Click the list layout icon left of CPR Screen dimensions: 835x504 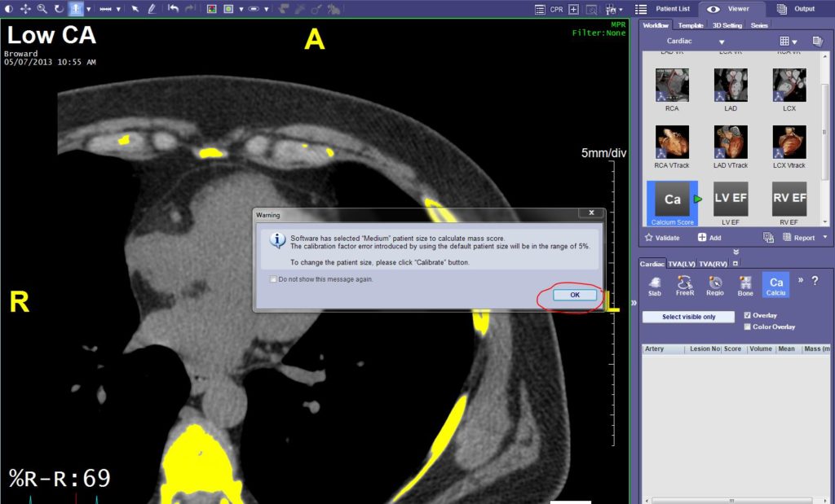pyautogui.click(x=540, y=10)
